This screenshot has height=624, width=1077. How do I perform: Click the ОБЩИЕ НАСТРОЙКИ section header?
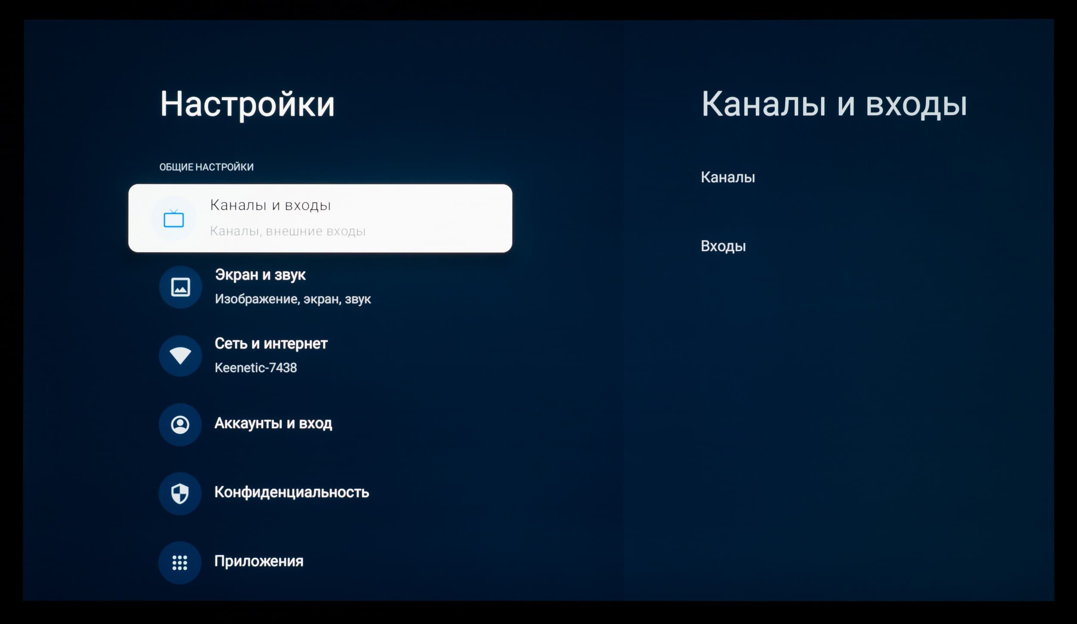click(206, 167)
